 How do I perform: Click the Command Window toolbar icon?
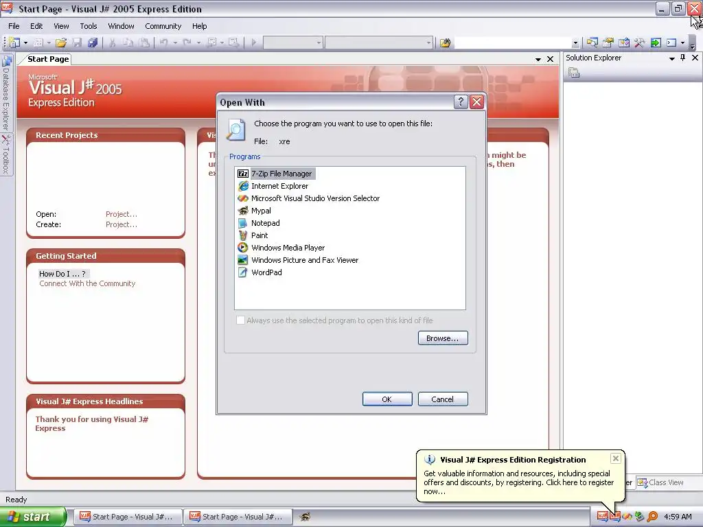(x=671, y=43)
